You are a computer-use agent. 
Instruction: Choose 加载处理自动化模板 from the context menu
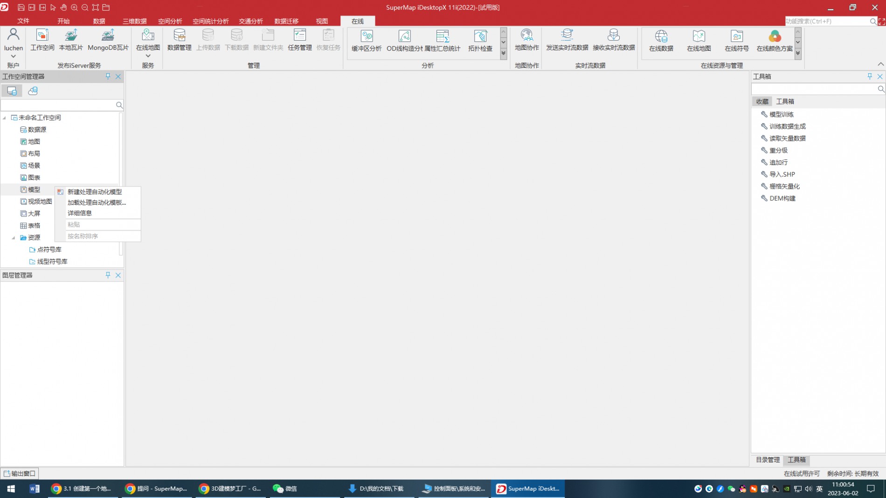coord(98,202)
